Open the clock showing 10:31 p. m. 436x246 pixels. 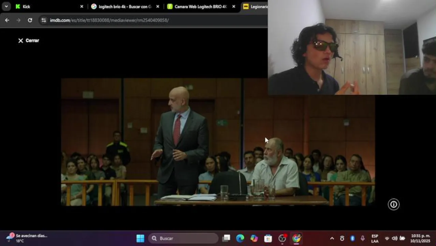point(420,238)
